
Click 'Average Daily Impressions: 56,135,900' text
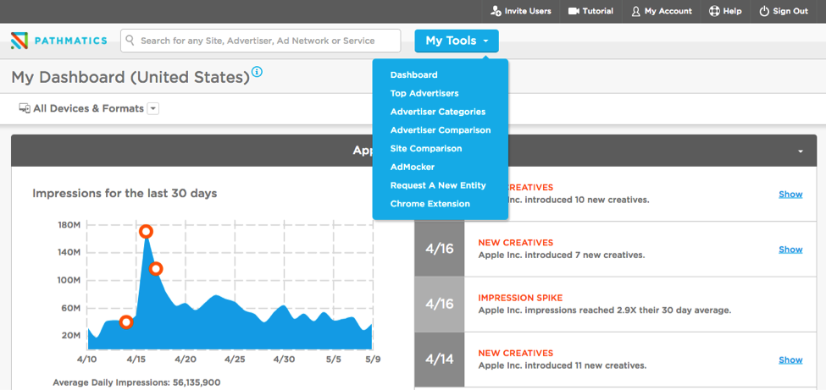point(136,382)
